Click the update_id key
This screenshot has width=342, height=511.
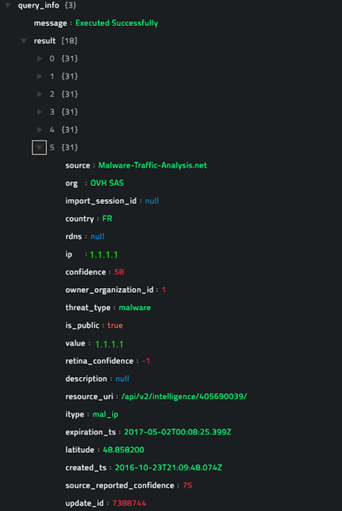(85, 503)
